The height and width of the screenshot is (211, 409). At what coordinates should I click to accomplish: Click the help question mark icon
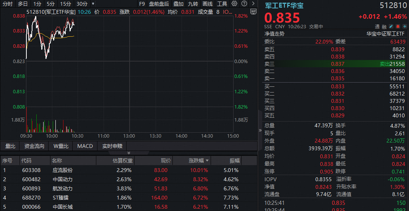244,4
